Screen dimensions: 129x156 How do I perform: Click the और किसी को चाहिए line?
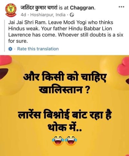(65, 77)
